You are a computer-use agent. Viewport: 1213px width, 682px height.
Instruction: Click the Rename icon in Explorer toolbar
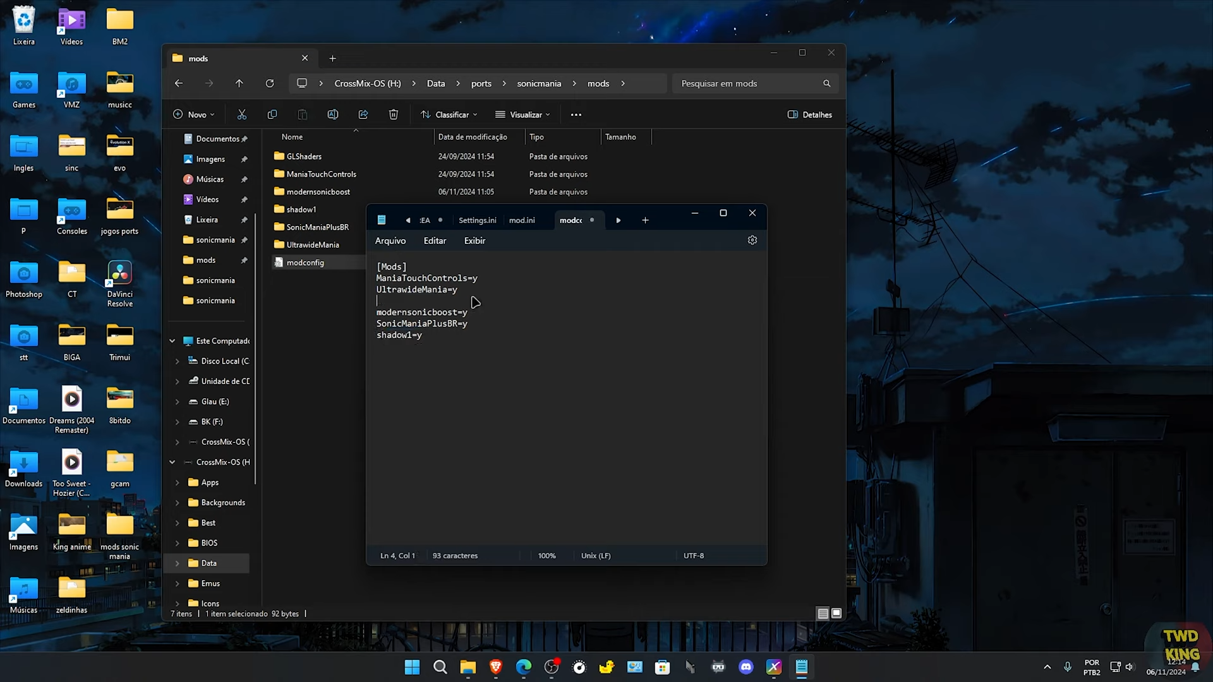(x=333, y=114)
